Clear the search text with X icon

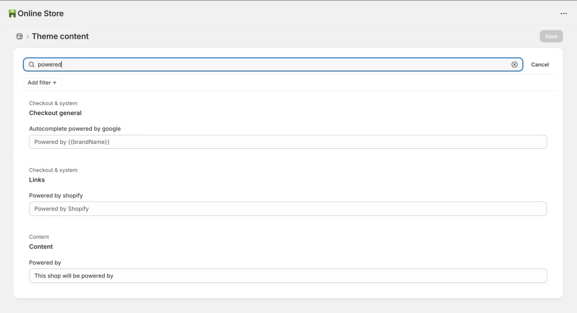[514, 64]
